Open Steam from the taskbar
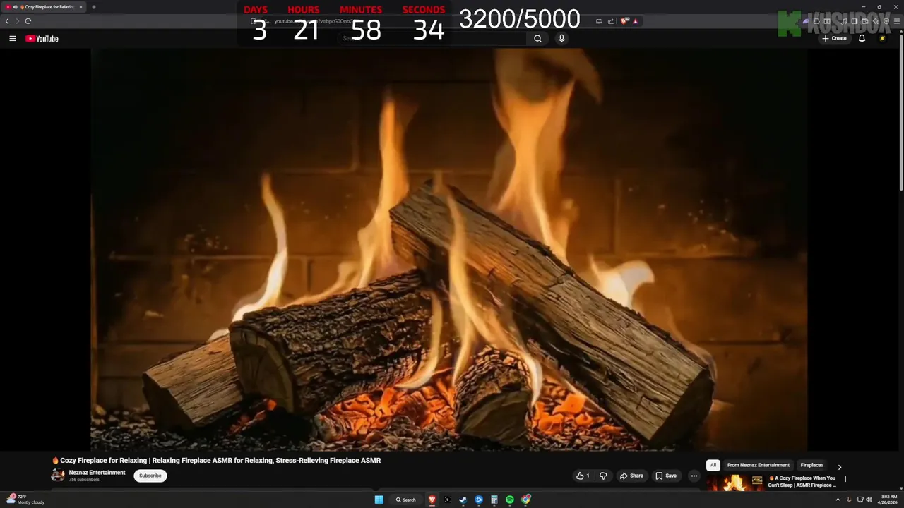The image size is (904, 508). coord(463,500)
